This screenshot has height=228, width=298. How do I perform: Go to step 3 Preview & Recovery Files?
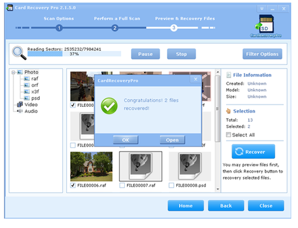174,28
